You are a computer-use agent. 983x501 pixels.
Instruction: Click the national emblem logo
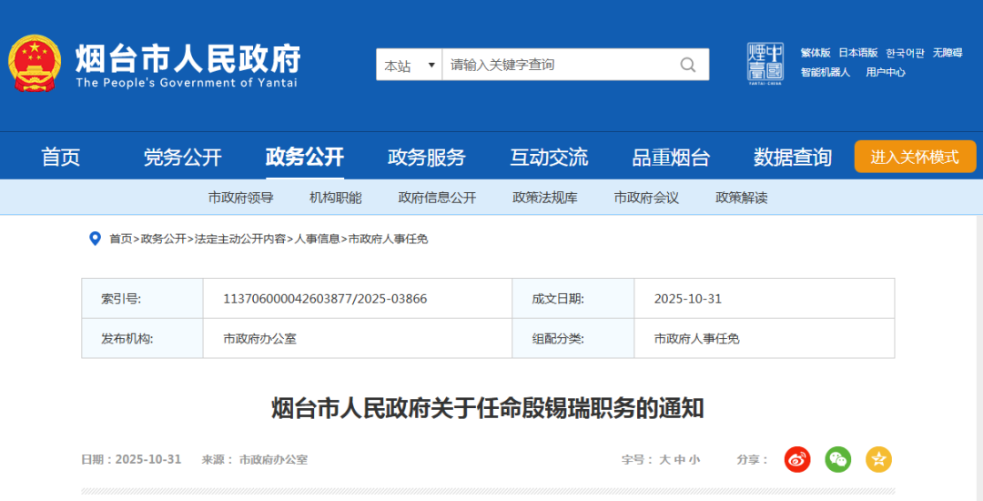[35, 64]
